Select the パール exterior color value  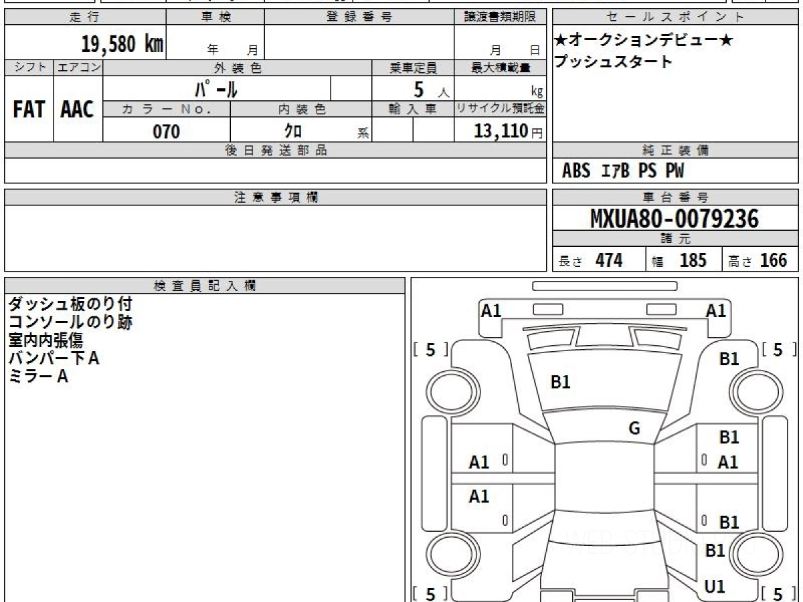point(216,89)
